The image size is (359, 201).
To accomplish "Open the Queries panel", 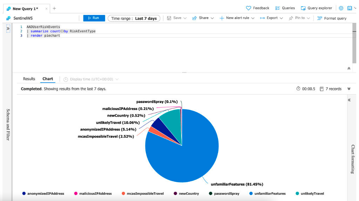I will click(288, 8).
